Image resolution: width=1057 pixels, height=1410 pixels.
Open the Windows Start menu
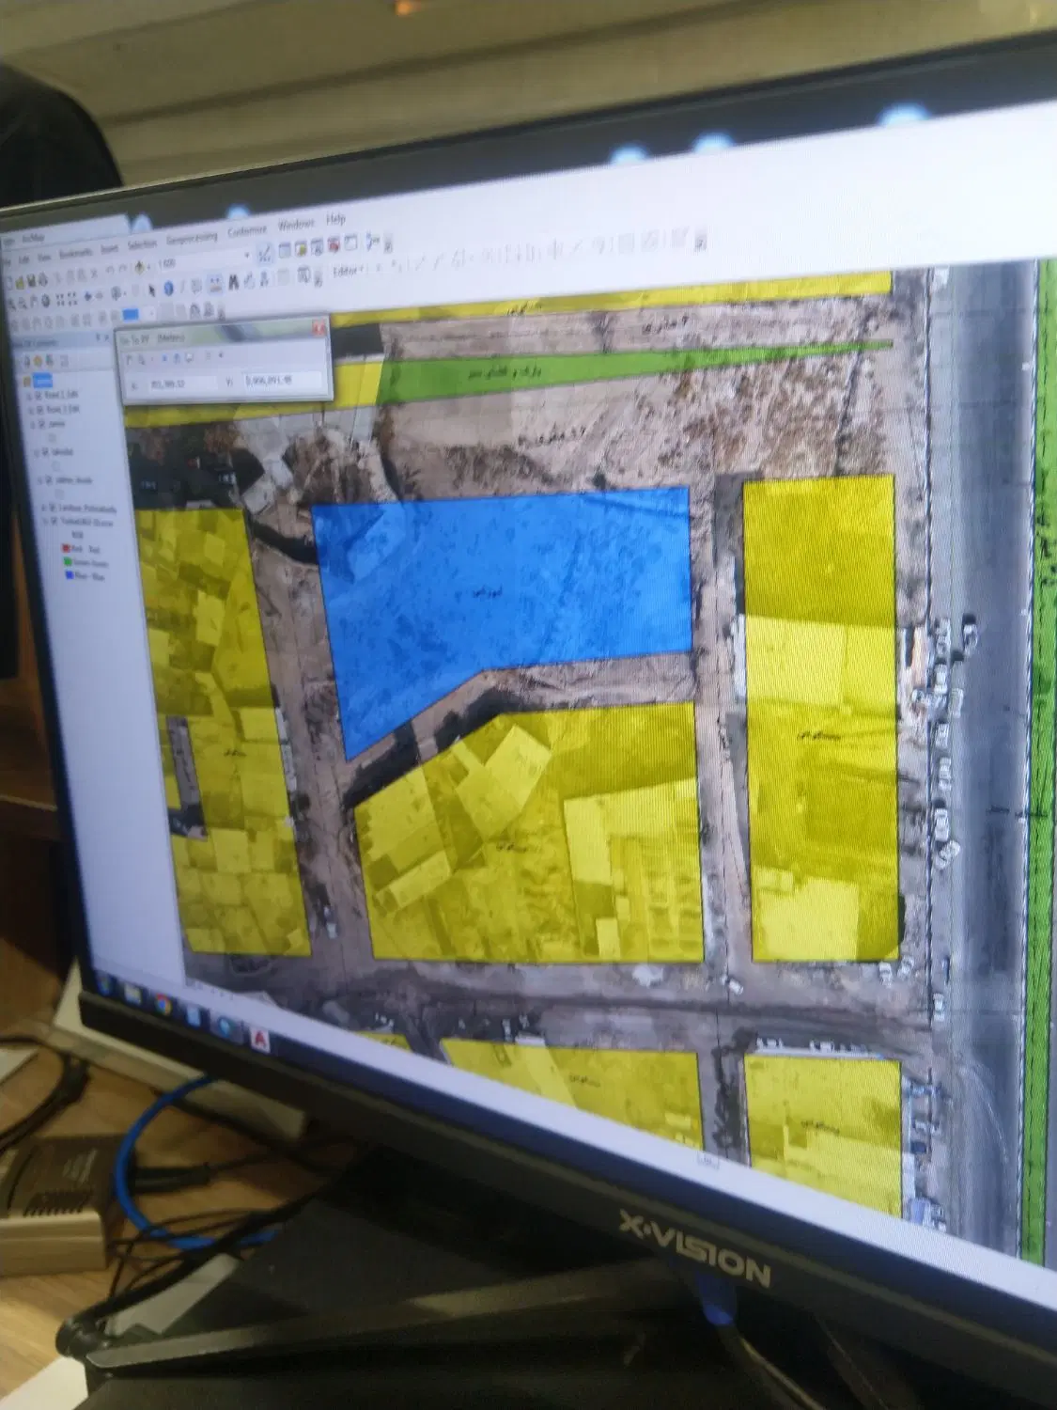point(105,986)
